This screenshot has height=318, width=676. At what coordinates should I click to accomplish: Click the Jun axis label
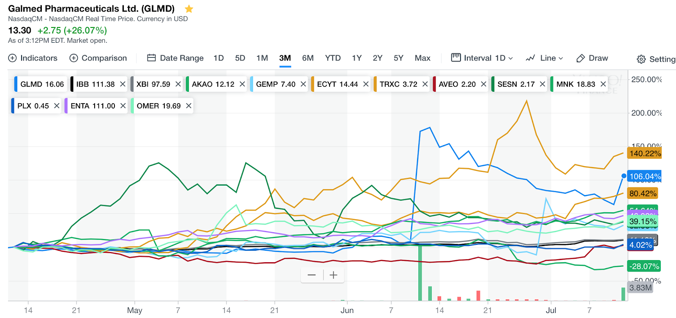(347, 310)
